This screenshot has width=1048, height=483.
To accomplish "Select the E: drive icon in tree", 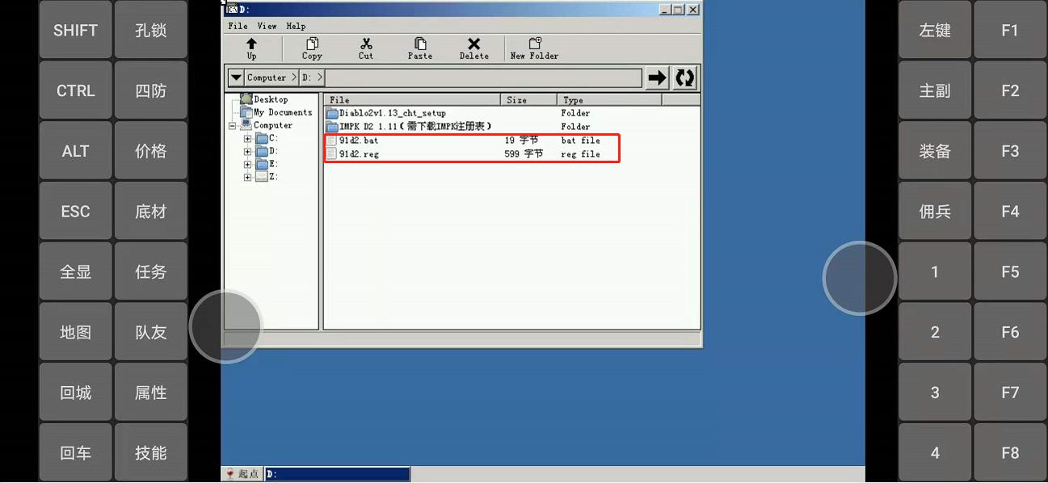I will click(x=262, y=164).
